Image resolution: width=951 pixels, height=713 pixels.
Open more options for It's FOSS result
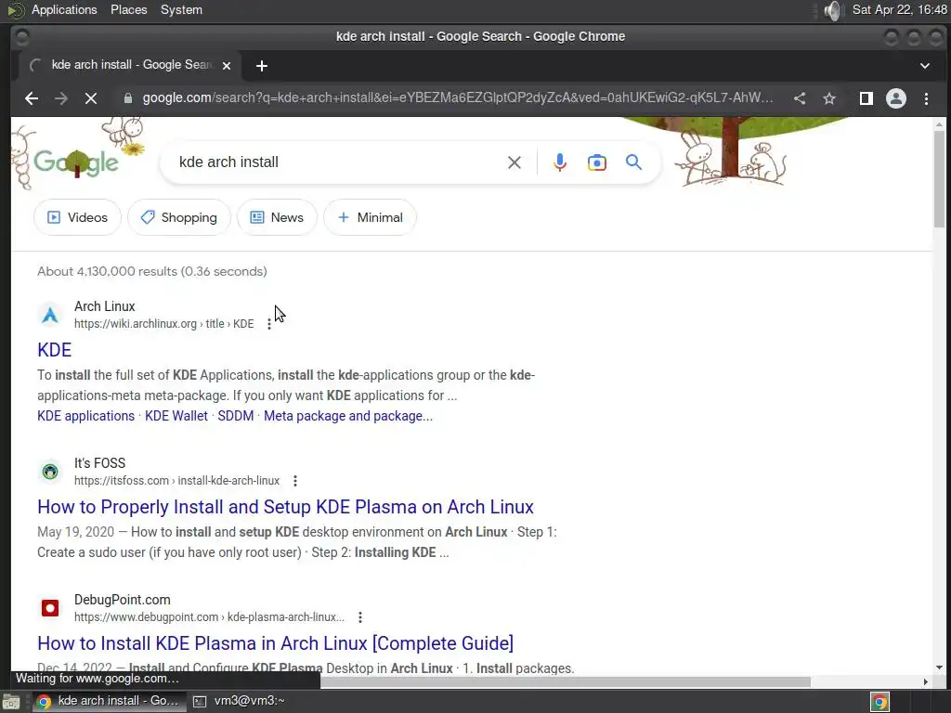295,481
